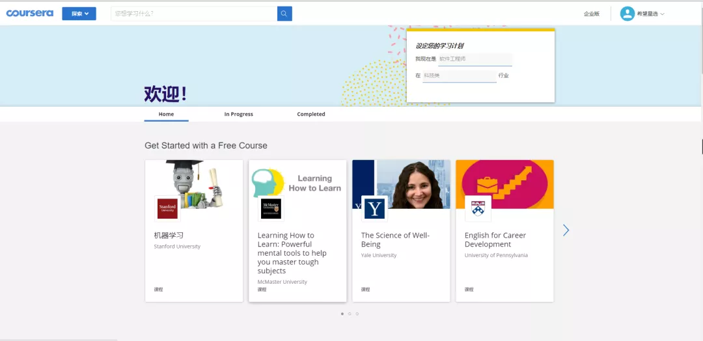This screenshot has height=341, width=703.
Task: Open The Science of Well-Being title
Action: 395,239
